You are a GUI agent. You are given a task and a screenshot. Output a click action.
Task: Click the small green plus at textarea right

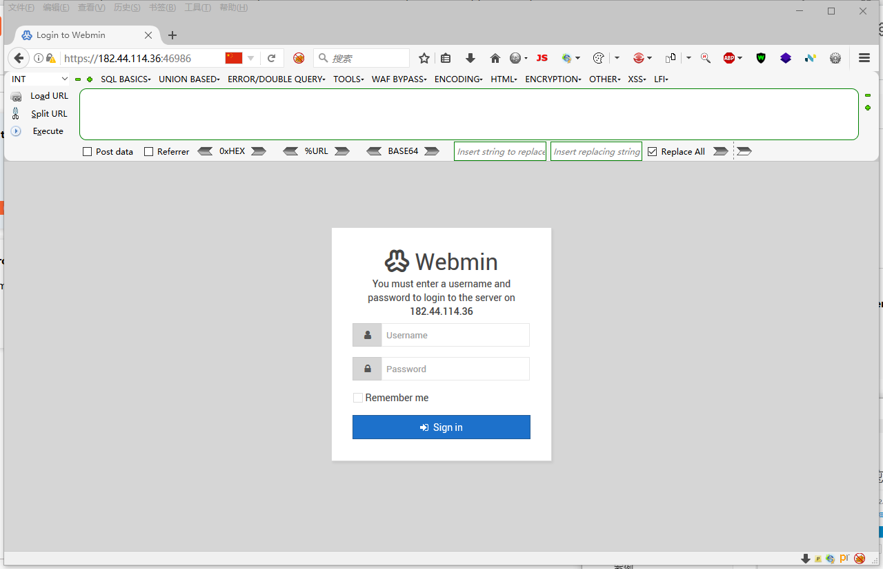(x=868, y=108)
